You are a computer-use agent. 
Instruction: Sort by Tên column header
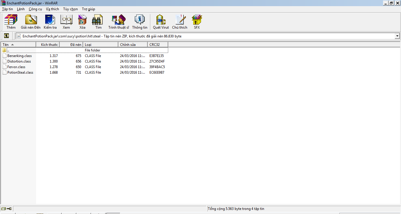point(18,44)
